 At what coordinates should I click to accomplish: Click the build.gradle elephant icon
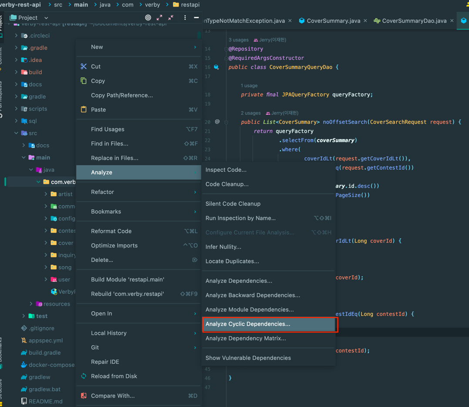pyautogui.click(x=24, y=353)
